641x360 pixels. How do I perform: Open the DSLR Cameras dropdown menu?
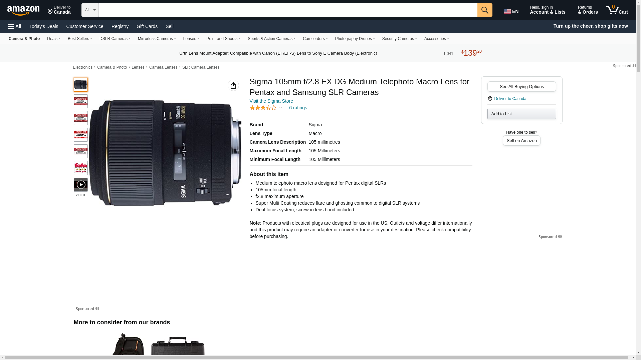(x=115, y=39)
